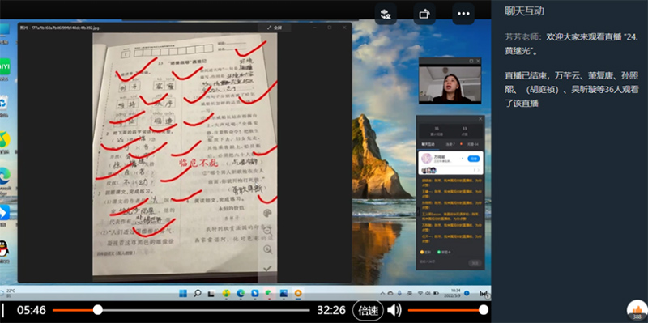Viewport: 648px width, 323px height.
Task: Click the photo viewer file name title
Action: coord(59,28)
